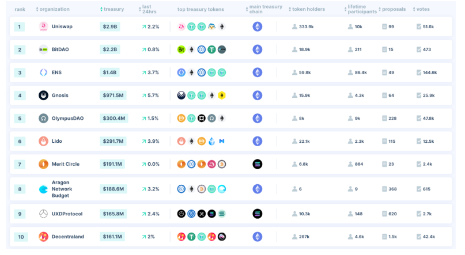465x255 pixels.
Task: Click the first token icon in Uniswap treasury tokens
Action: click(181, 26)
